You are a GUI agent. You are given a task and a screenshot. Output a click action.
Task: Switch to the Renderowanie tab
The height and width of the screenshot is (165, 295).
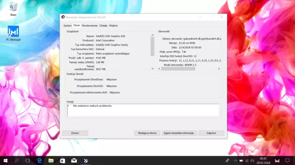89,26
